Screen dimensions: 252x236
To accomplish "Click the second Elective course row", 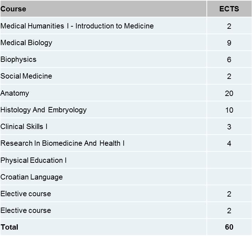I will (126, 210).
